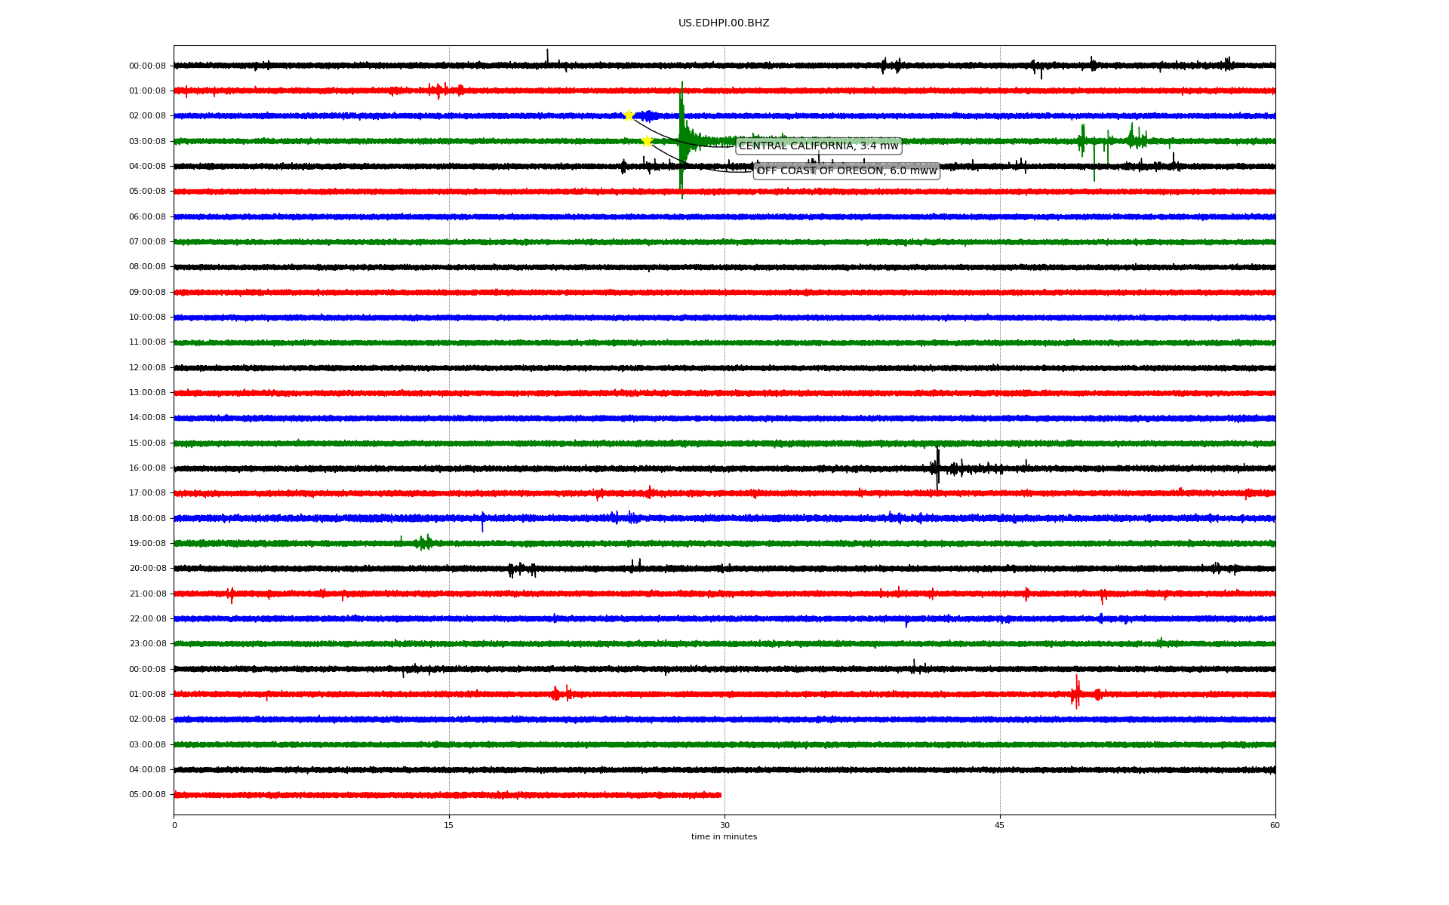Click the US.EDHPI.00.BHZ plot title
Image resolution: width=1449 pixels, height=905 pixels.
[723, 23]
